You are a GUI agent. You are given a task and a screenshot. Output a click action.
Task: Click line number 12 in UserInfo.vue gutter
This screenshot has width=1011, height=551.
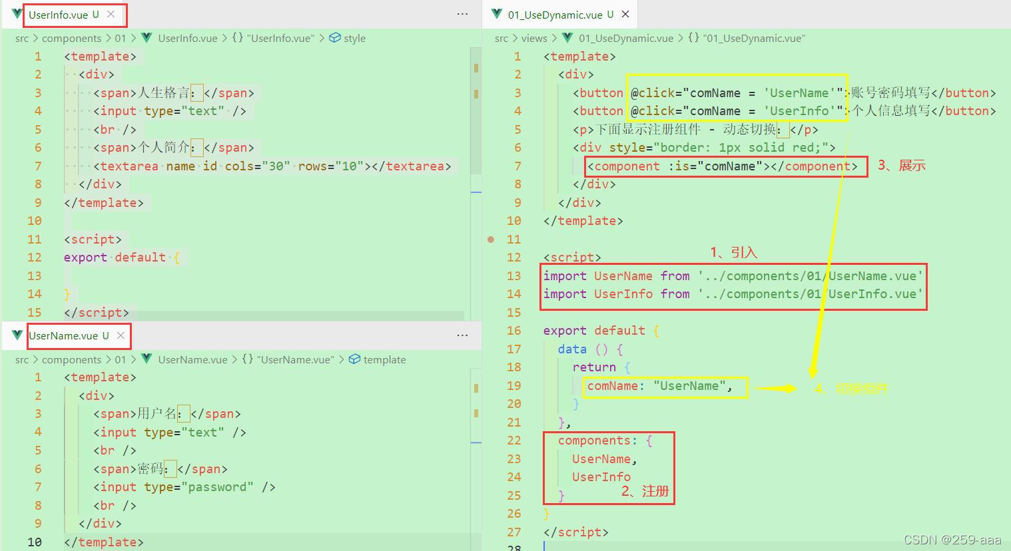tap(35, 258)
